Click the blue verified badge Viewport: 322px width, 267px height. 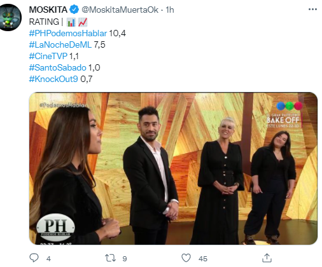click(x=74, y=10)
